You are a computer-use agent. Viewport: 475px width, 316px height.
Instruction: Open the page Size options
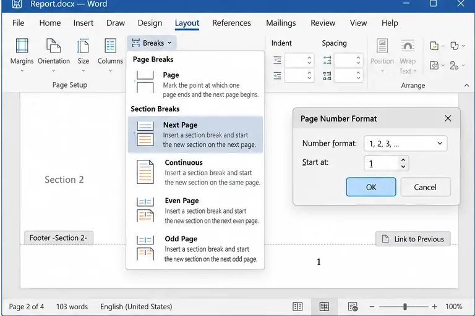click(x=83, y=55)
